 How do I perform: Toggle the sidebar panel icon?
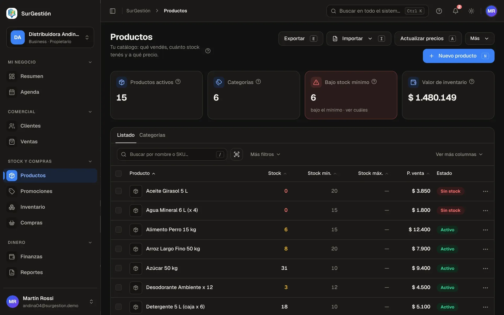(x=113, y=11)
